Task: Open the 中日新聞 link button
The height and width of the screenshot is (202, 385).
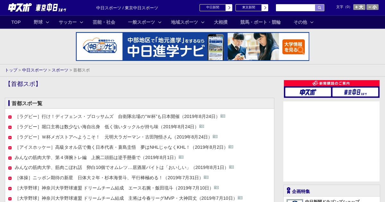Action: (216, 8)
